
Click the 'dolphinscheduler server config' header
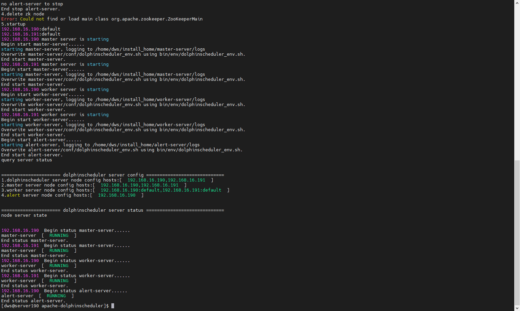tap(103, 175)
